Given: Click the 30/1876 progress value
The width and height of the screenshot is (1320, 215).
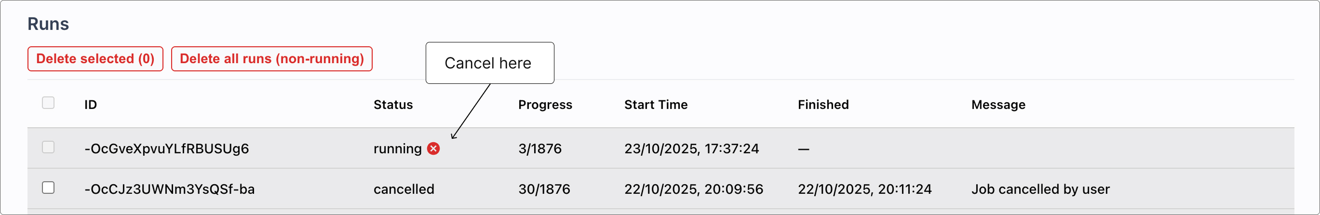Looking at the screenshot, I should [x=544, y=189].
